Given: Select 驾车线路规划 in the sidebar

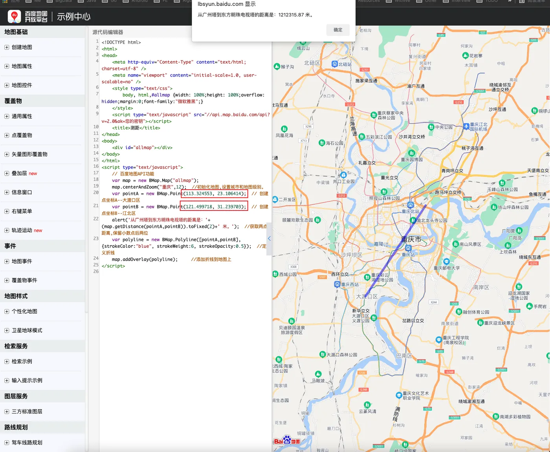Looking at the screenshot, I should (27, 442).
